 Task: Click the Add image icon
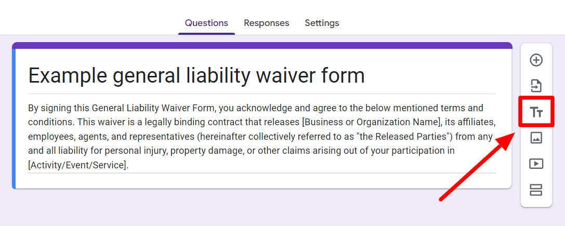point(536,138)
